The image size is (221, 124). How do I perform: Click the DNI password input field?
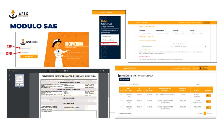point(29,52)
